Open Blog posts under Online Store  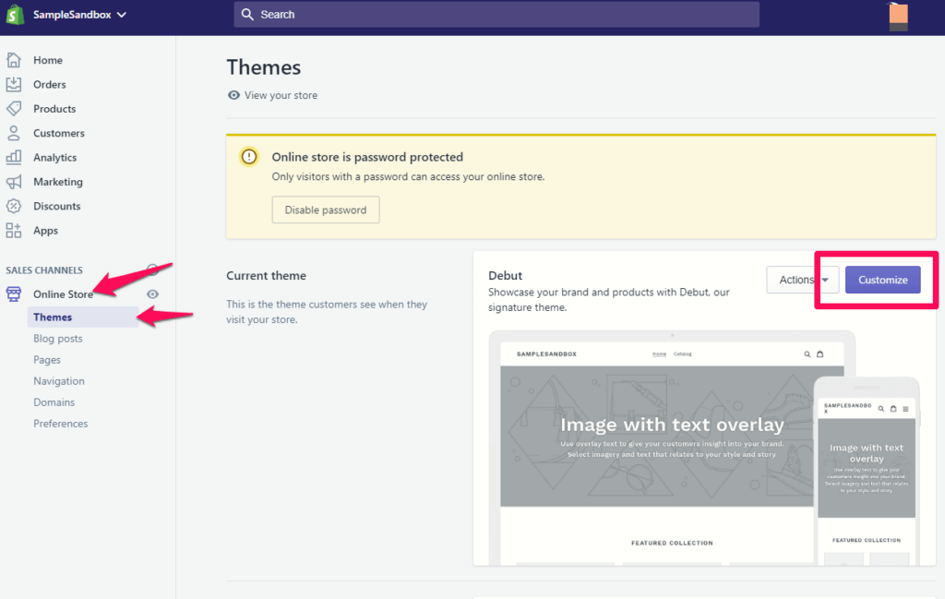(58, 339)
